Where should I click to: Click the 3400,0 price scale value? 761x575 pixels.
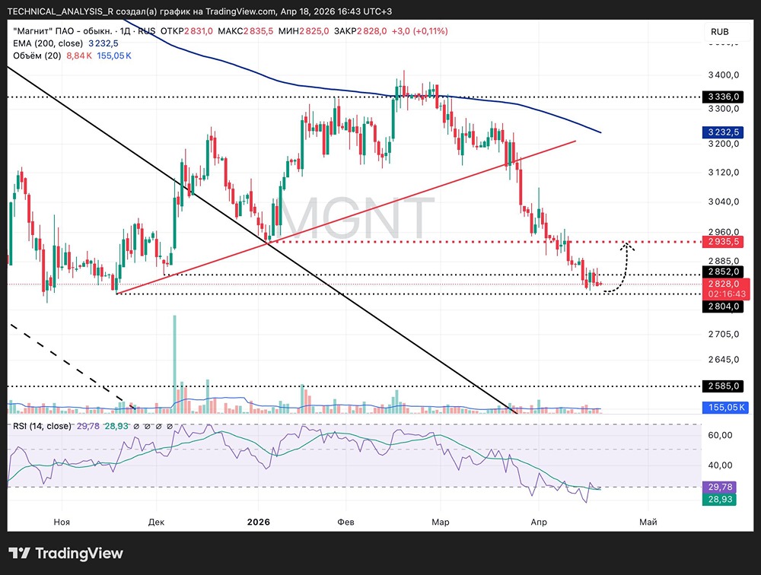tap(724, 75)
